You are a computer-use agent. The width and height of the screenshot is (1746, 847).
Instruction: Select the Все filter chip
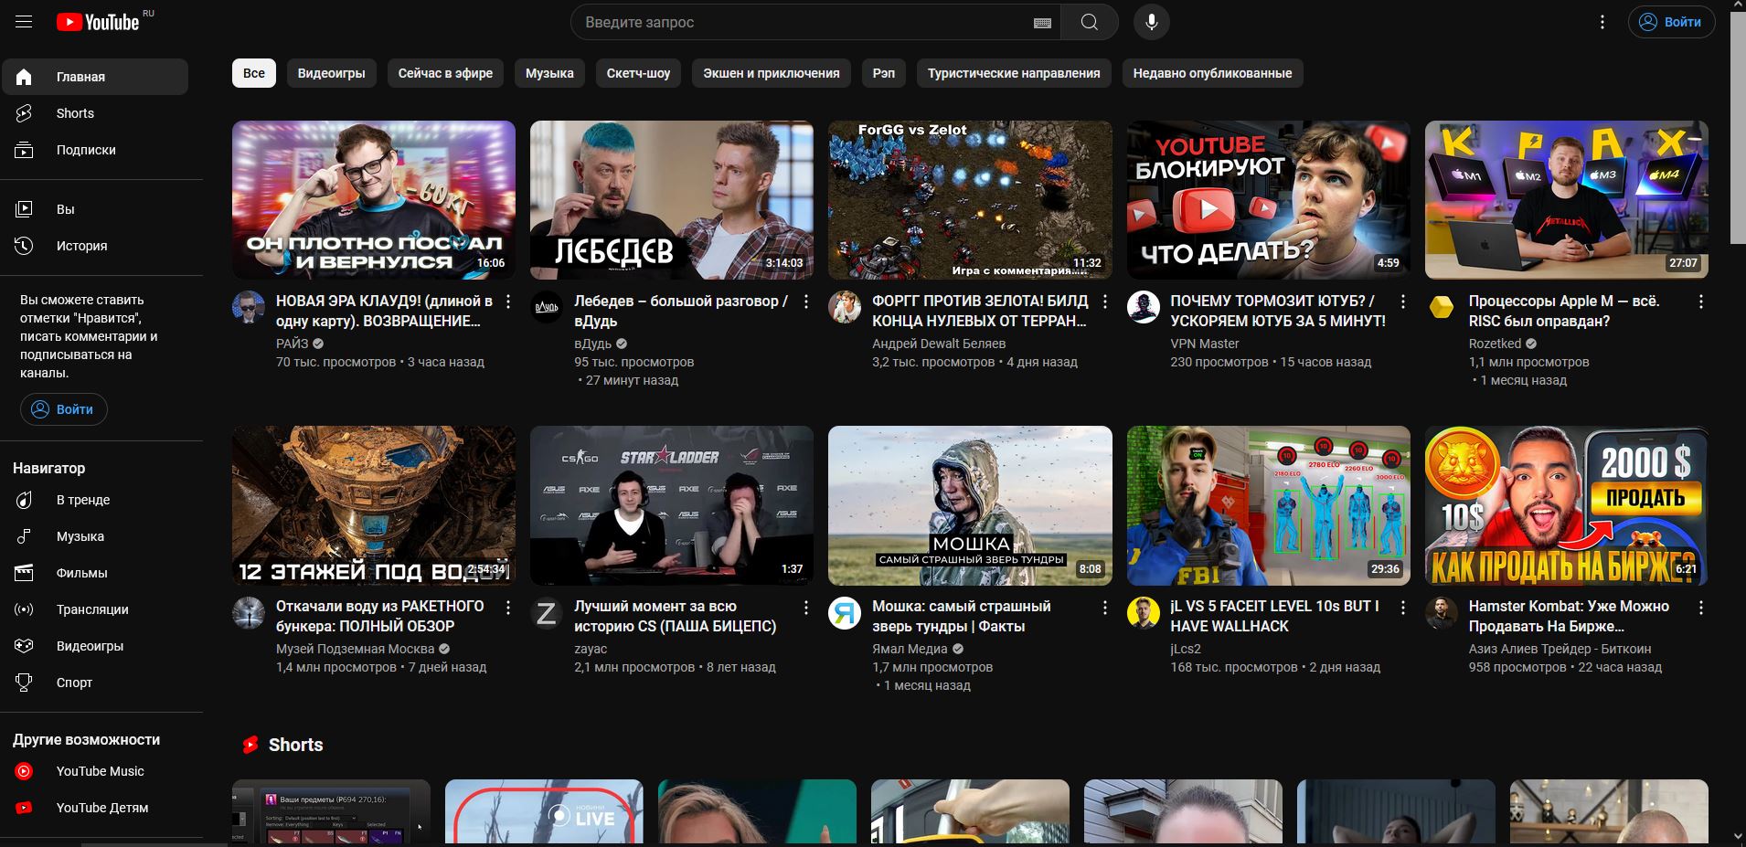pyautogui.click(x=254, y=73)
